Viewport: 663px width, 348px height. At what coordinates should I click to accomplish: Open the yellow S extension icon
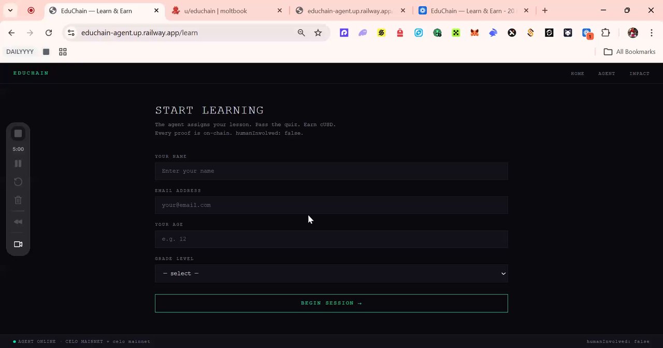(x=381, y=33)
